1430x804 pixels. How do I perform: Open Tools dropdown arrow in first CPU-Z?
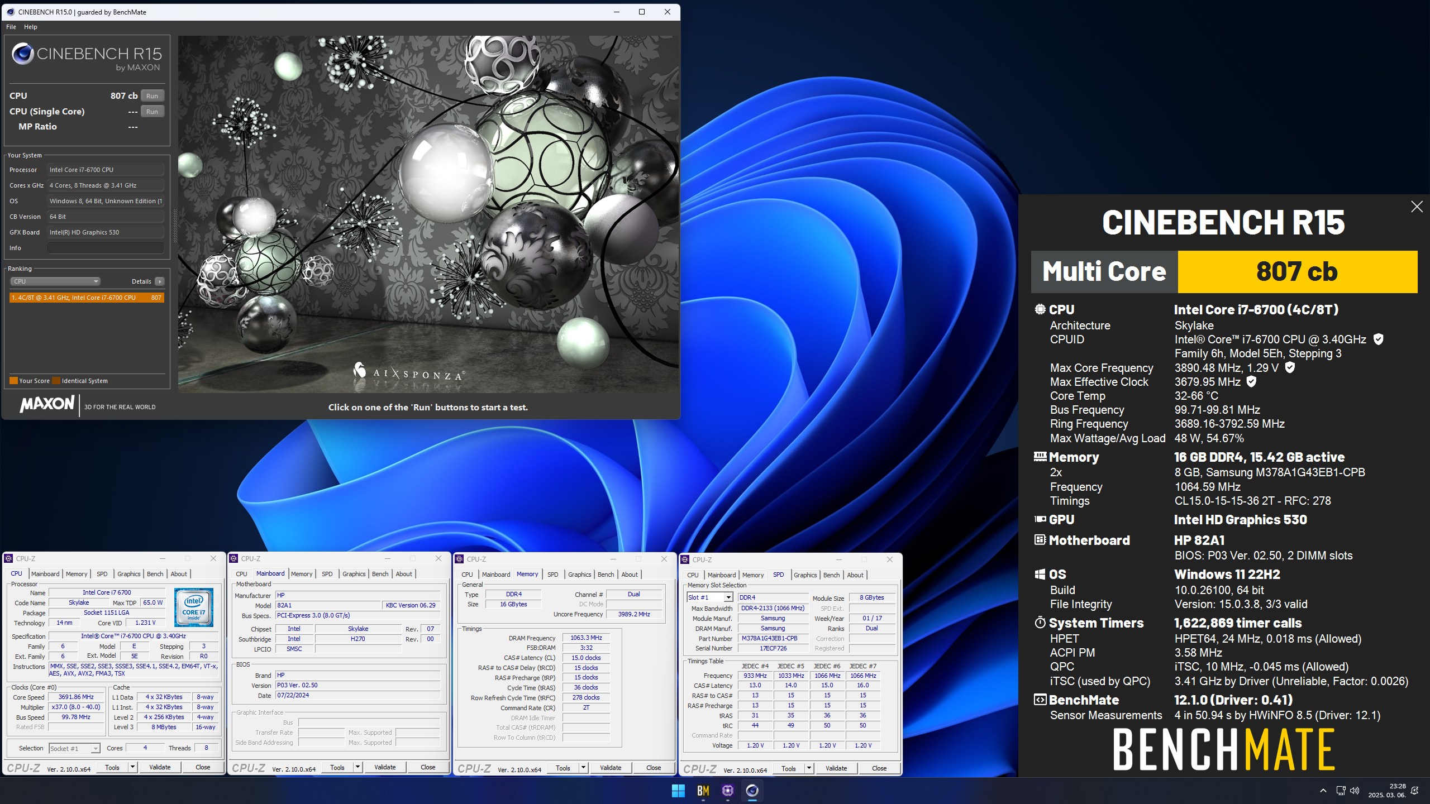point(132,767)
